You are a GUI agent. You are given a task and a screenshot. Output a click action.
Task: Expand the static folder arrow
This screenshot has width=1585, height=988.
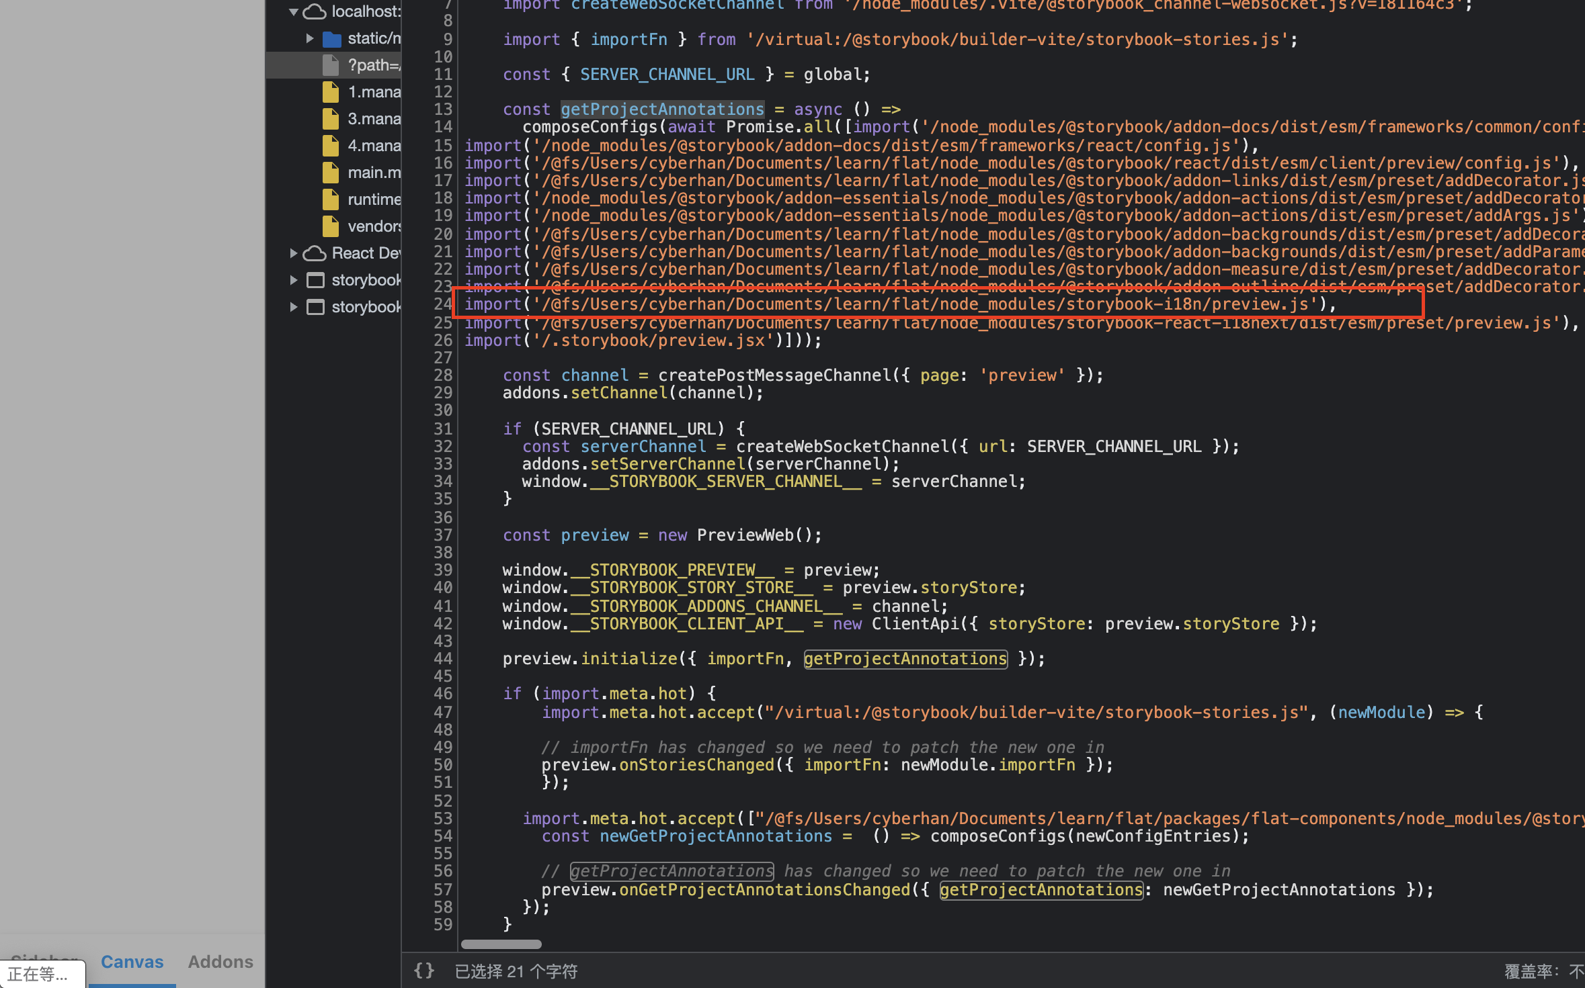pyautogui.click(x=309, y=38)
